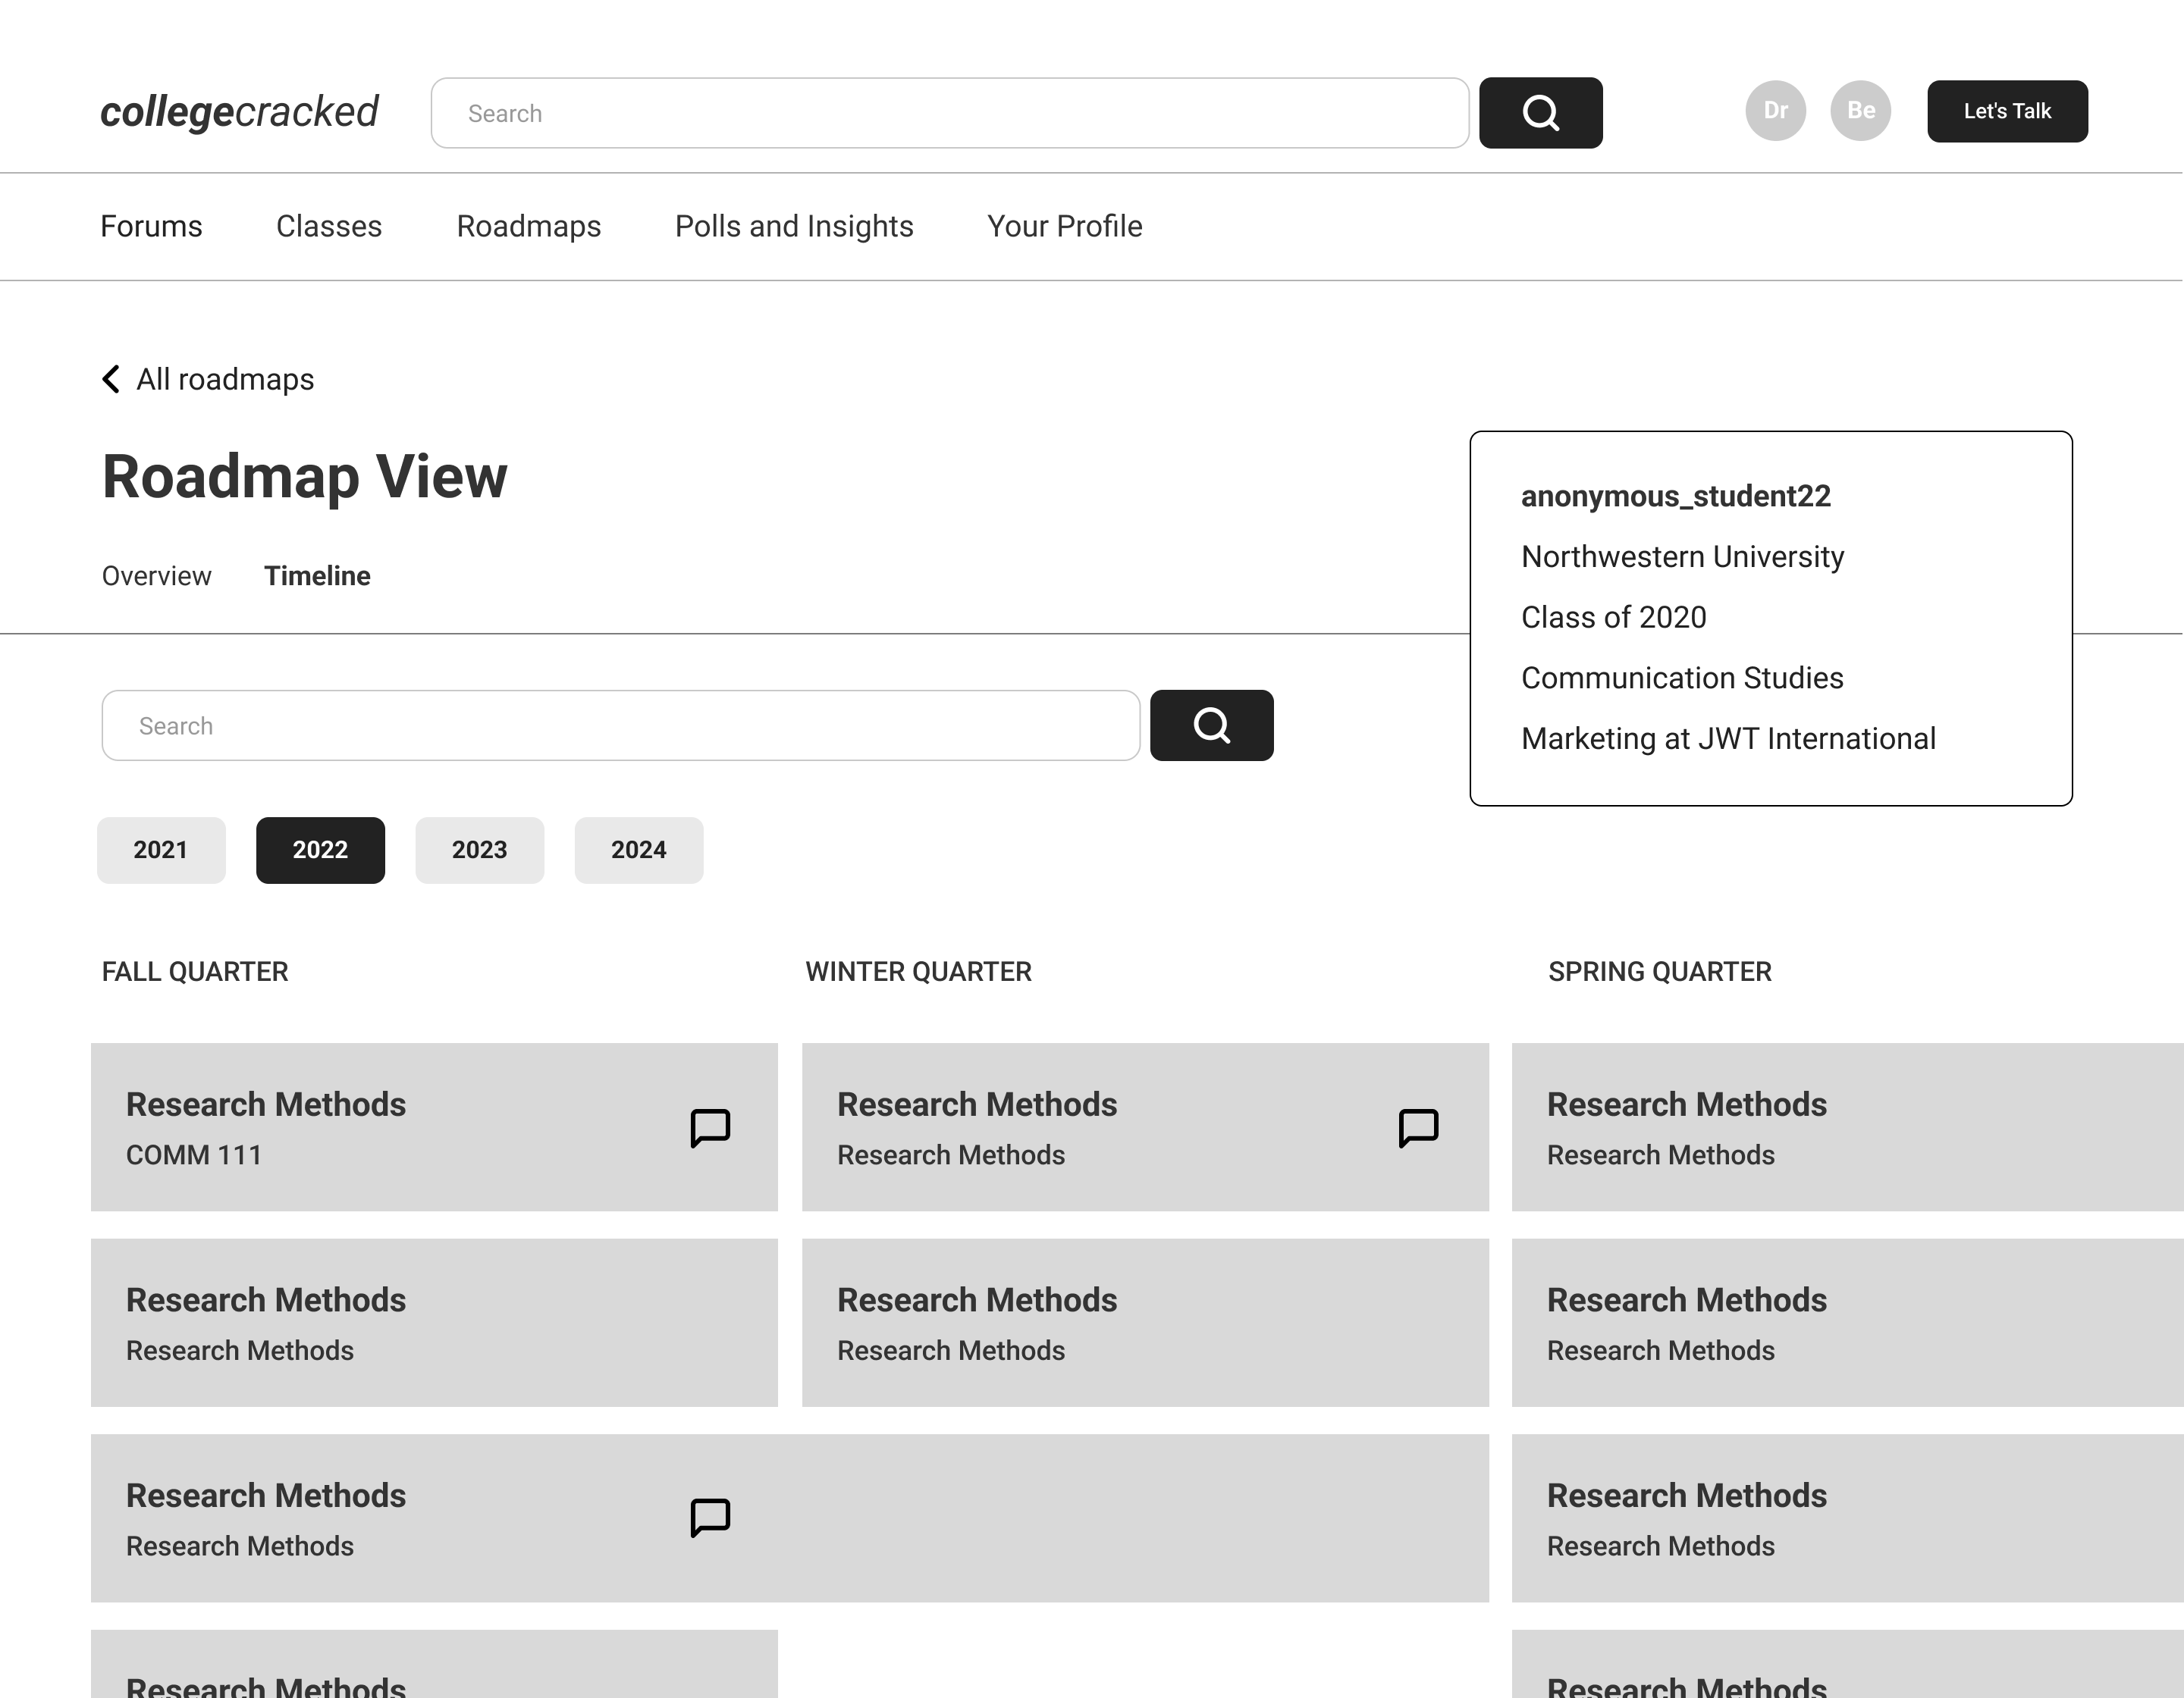This screenshot has height=1698, width=2184.
Task: Focus the roadmap Search input field
Action: [x=620, y=725]
